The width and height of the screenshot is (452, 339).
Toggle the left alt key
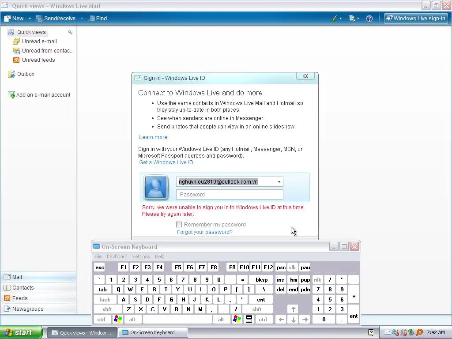(x=132, y=320)
